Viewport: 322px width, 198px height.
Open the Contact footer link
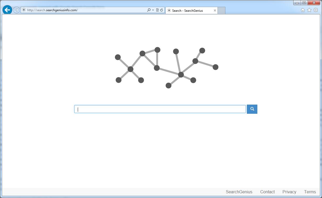267,192
